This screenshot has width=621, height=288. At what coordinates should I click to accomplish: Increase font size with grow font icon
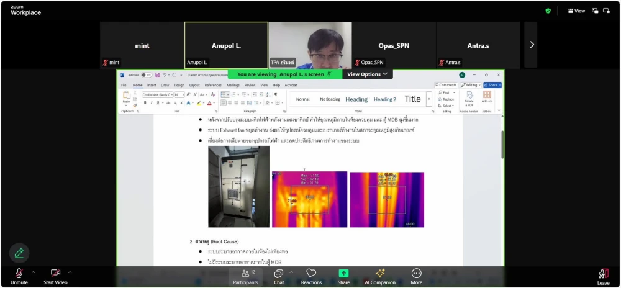[x=188, y=94]
